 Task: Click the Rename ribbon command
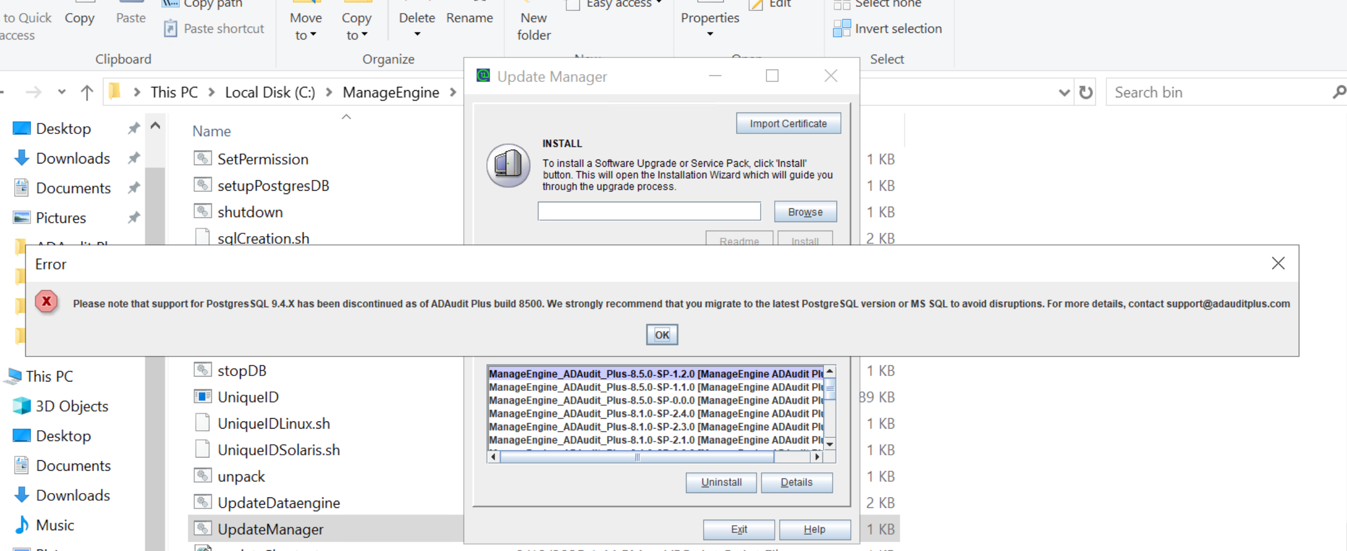click(x=469, y=17)
